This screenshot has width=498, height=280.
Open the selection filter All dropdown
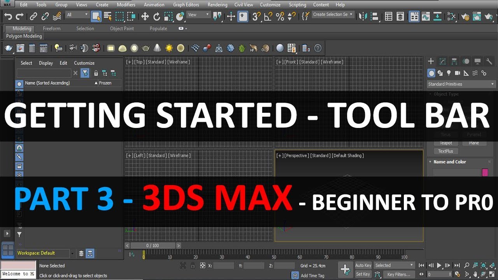(x=77, y=15)
